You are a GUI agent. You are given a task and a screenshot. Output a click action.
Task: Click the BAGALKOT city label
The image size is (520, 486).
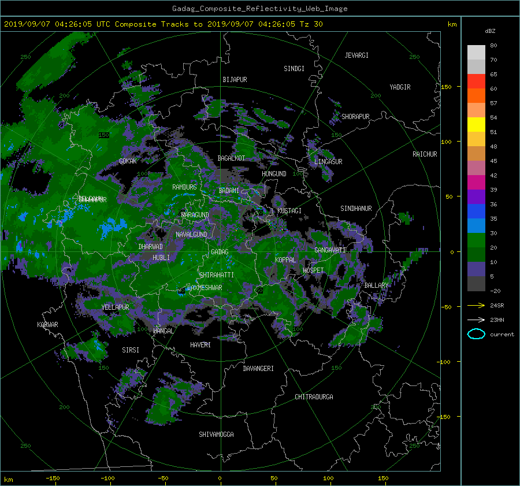click(231, 158)
